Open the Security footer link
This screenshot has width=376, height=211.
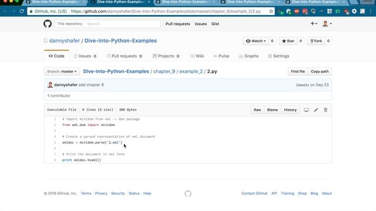pos(118,193)
